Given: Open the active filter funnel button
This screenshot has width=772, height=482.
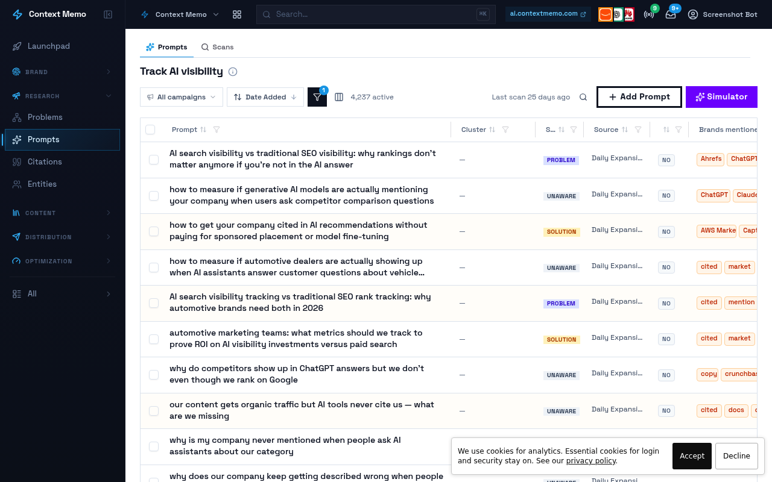Looking at the screenshot, I should coord(317,97).
